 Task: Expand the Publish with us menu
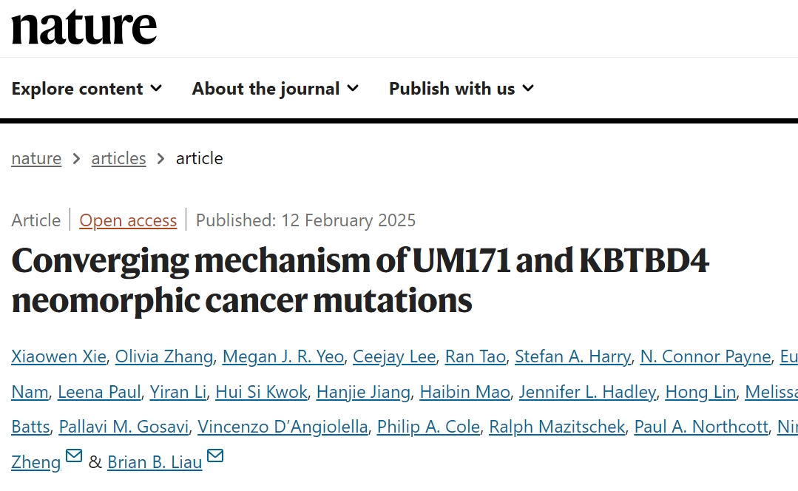click(461, 89)
